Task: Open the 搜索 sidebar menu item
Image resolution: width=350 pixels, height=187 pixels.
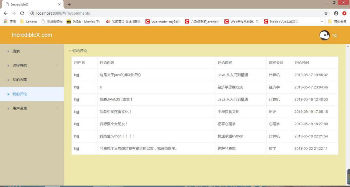Action: (x=16, y=51)
